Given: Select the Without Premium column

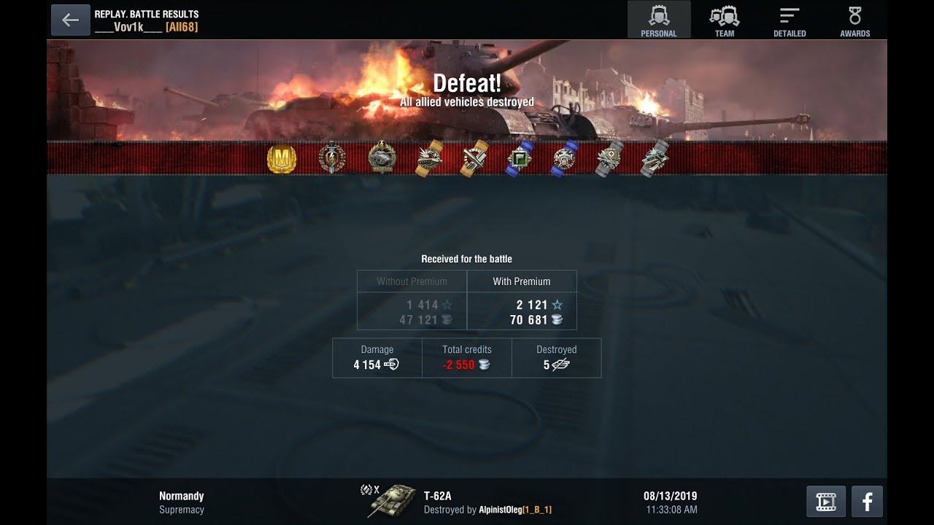Looking at the screenshot, I should coord(412,300).
